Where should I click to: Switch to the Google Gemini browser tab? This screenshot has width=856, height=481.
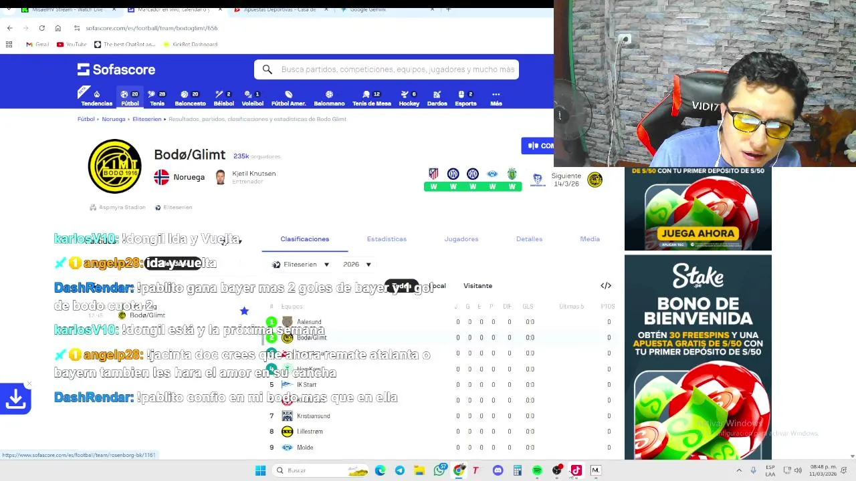click(388, 10)
